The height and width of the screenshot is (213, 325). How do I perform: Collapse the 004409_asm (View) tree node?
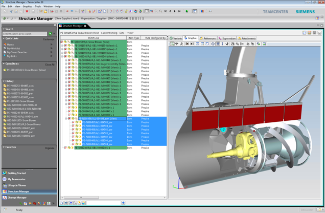[66, 119]
